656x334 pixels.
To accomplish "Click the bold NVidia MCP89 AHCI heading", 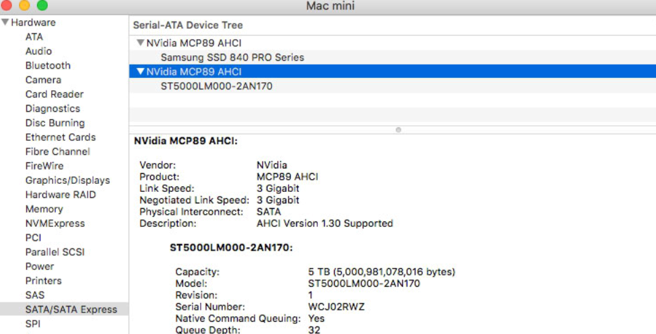I will 185,141.
